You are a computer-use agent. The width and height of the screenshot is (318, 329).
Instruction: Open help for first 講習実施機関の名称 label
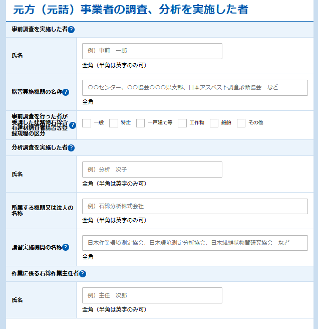pyautogui.click(x=66, y=92)
